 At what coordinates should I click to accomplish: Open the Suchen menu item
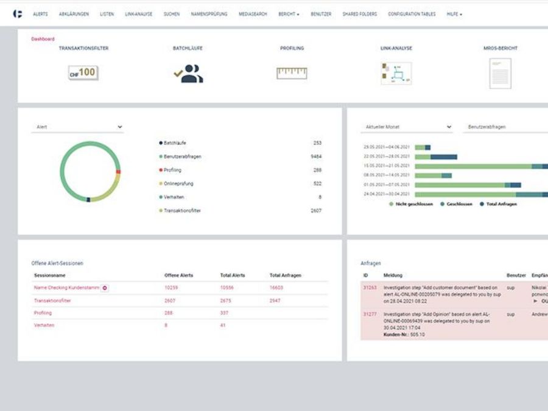pos(171,14)
